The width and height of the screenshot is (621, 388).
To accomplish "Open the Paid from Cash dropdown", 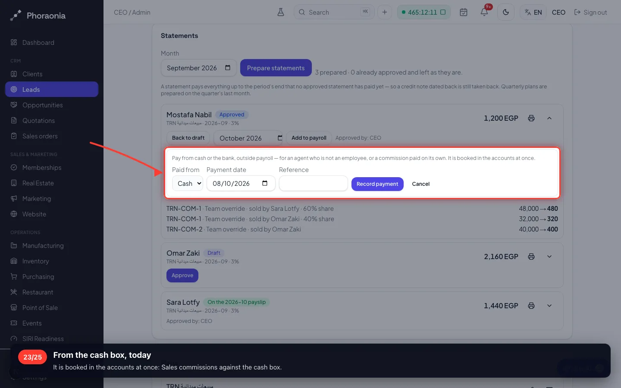I will click(188, 184).
